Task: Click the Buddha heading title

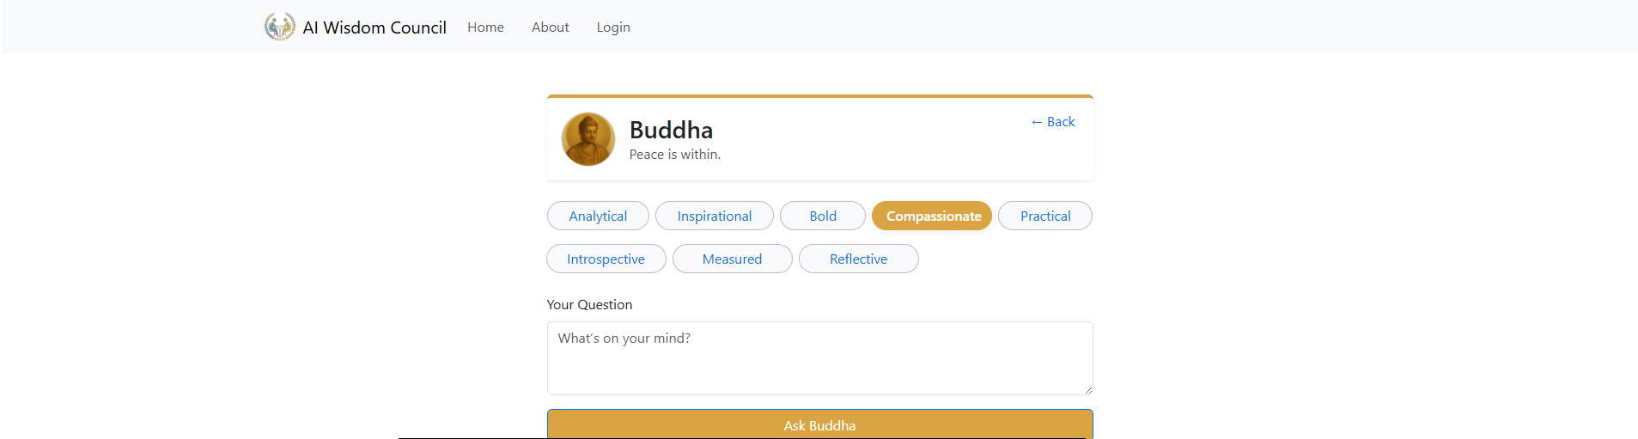Action: pos(671,130)
